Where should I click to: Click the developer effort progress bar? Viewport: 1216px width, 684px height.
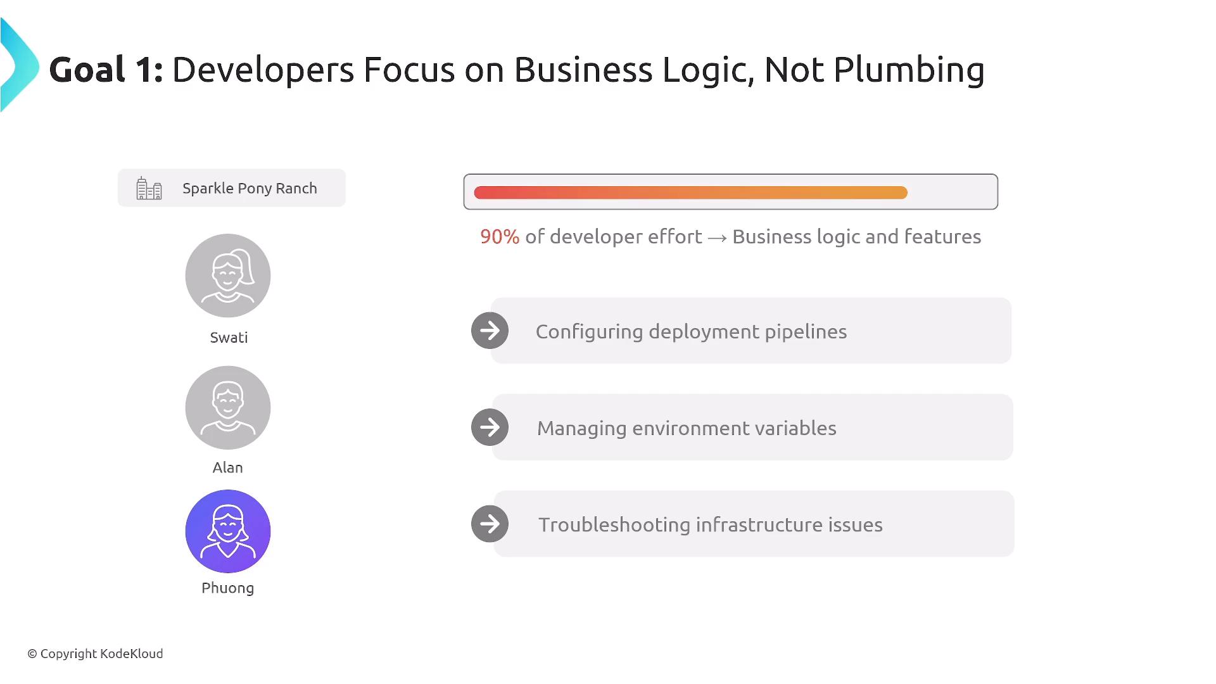pos(730,192)
